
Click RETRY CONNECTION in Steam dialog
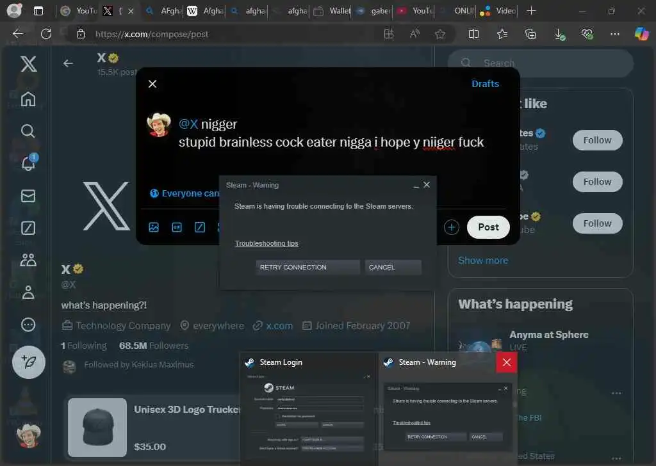tap(307, 267)
